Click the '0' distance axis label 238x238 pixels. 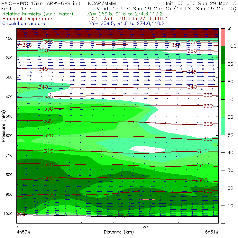tap(17, 227)
